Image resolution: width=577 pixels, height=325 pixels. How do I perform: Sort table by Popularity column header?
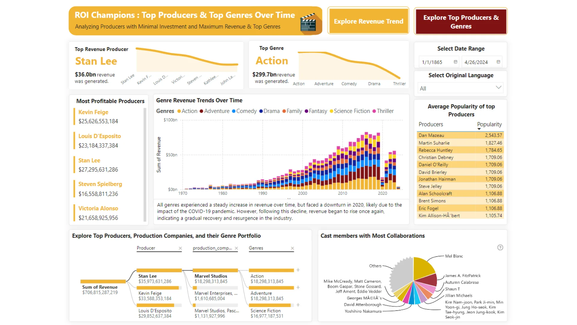(489, 124)
